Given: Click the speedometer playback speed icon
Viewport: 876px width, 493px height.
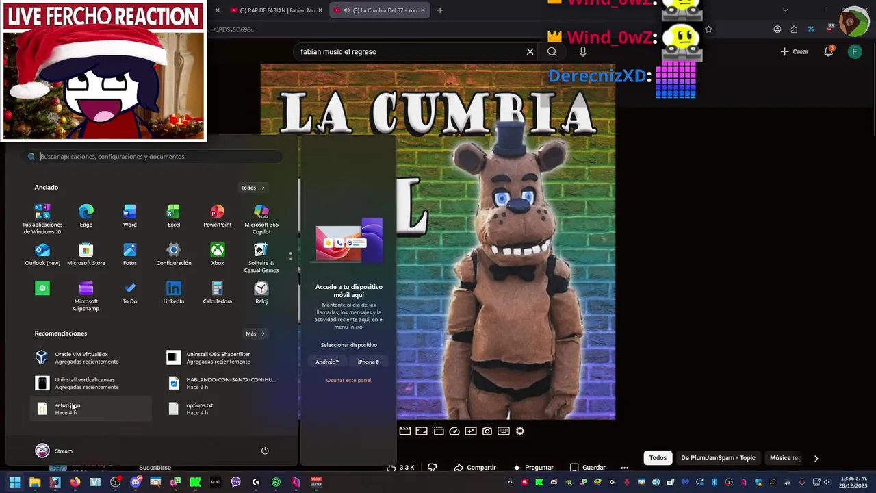Looking at the screenshot, I should [x=454, y=431].
